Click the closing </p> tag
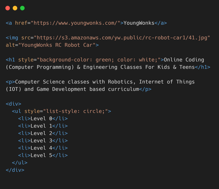The height and width of the screenshot is (189, 219). [x=145, y=89]
